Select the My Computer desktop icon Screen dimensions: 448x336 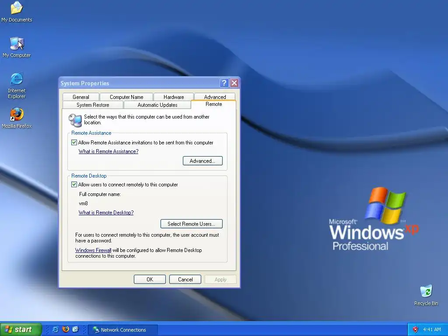17,47
